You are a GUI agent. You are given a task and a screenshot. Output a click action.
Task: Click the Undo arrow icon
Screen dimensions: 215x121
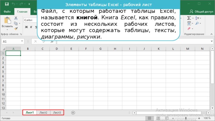pos(13,4)
